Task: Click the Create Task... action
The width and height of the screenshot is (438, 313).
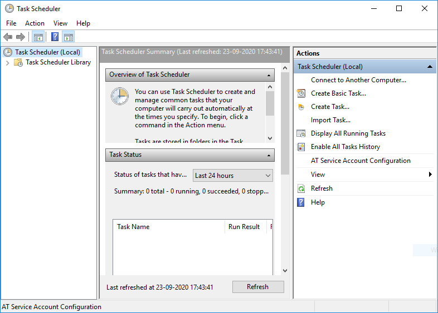Action: click(x=330, y=107)
